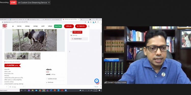Click the favorite link with the heart icon
The image size is (191, 95).
pyautogui.click(x=51, y=79)
